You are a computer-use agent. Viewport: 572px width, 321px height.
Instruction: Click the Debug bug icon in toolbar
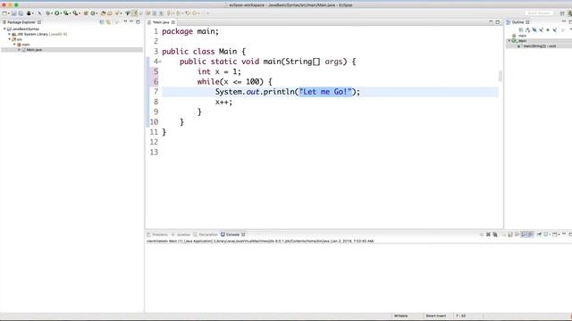click(47, 13)
